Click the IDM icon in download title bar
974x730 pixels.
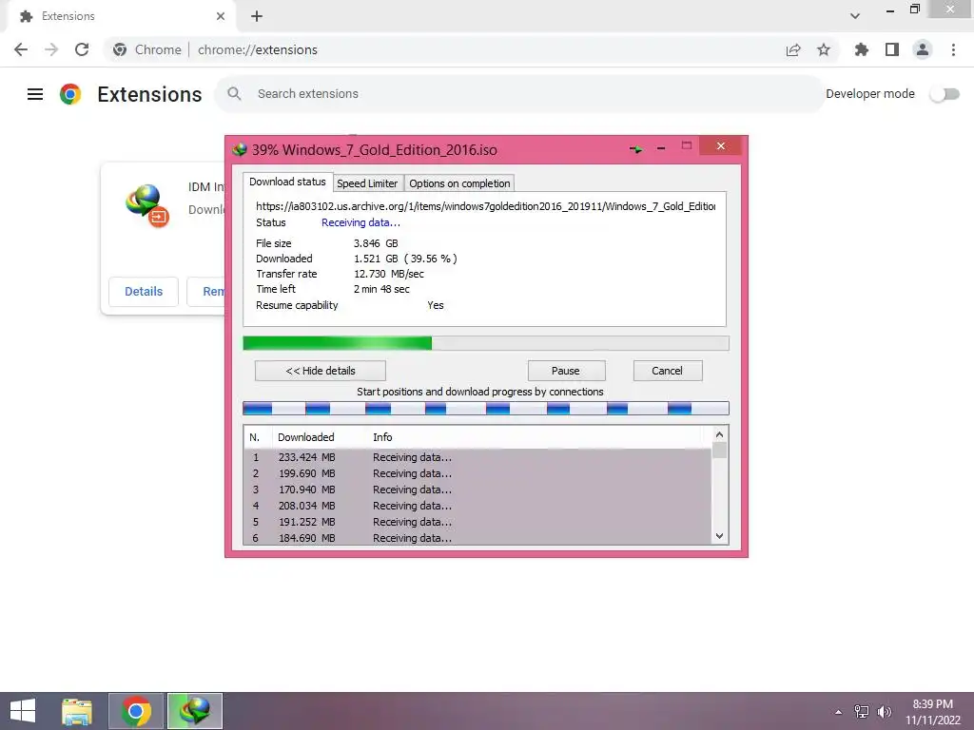239,149
